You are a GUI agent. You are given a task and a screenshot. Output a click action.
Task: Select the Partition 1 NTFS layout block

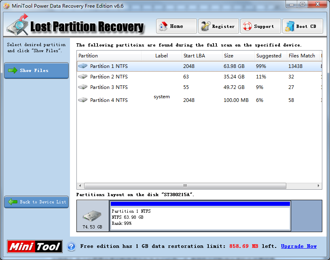[200, 216]
